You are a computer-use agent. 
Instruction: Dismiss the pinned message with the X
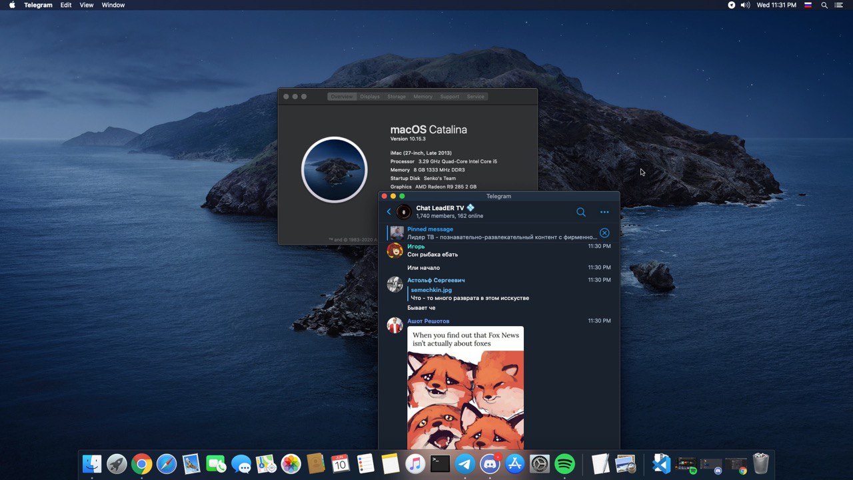tap(604, 233)
